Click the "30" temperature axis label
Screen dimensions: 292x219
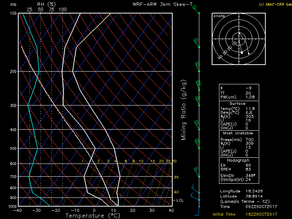152,211
